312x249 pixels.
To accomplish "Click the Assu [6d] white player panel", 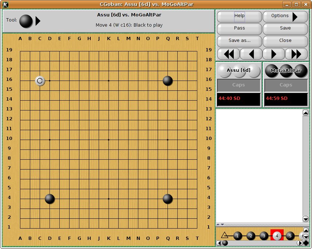I will (239, 70).
